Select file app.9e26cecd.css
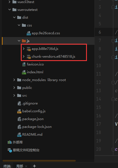 pyautogui.click(x=46, y=33)
